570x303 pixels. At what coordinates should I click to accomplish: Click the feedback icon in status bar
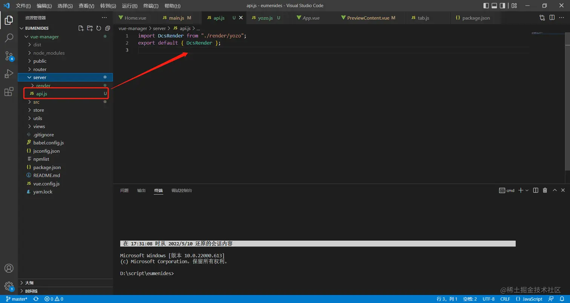[551, 299]
